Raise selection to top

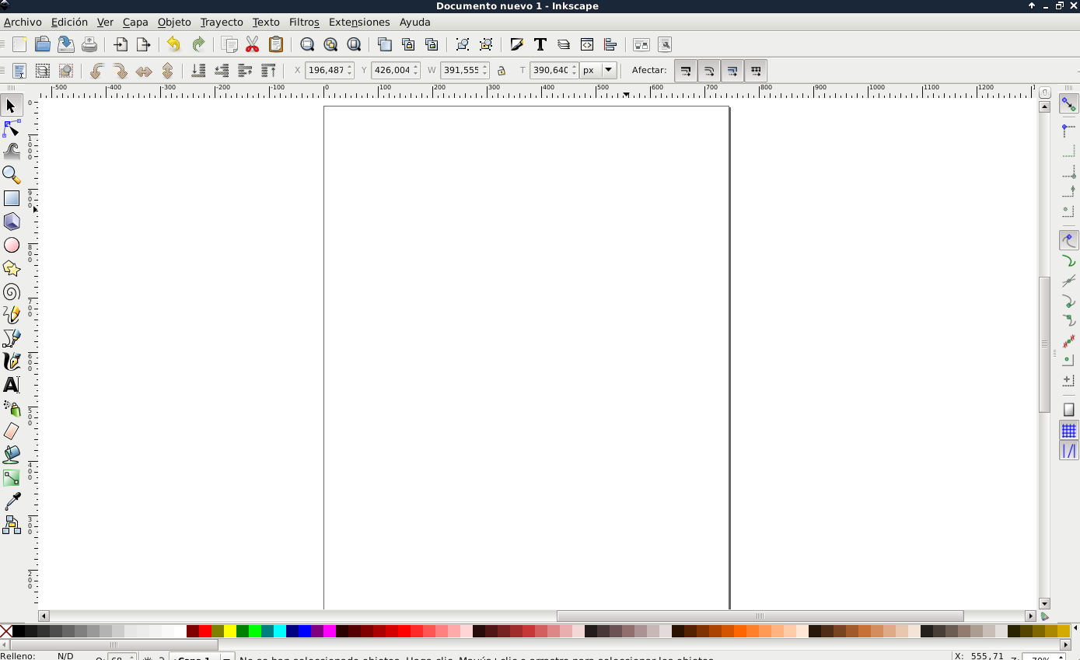(268, 71)
